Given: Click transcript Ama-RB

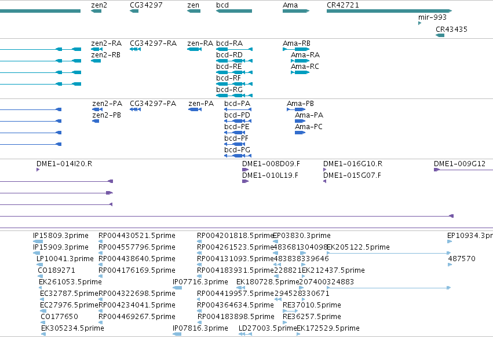Looking at the screenshot, I should tap(296, 49).
